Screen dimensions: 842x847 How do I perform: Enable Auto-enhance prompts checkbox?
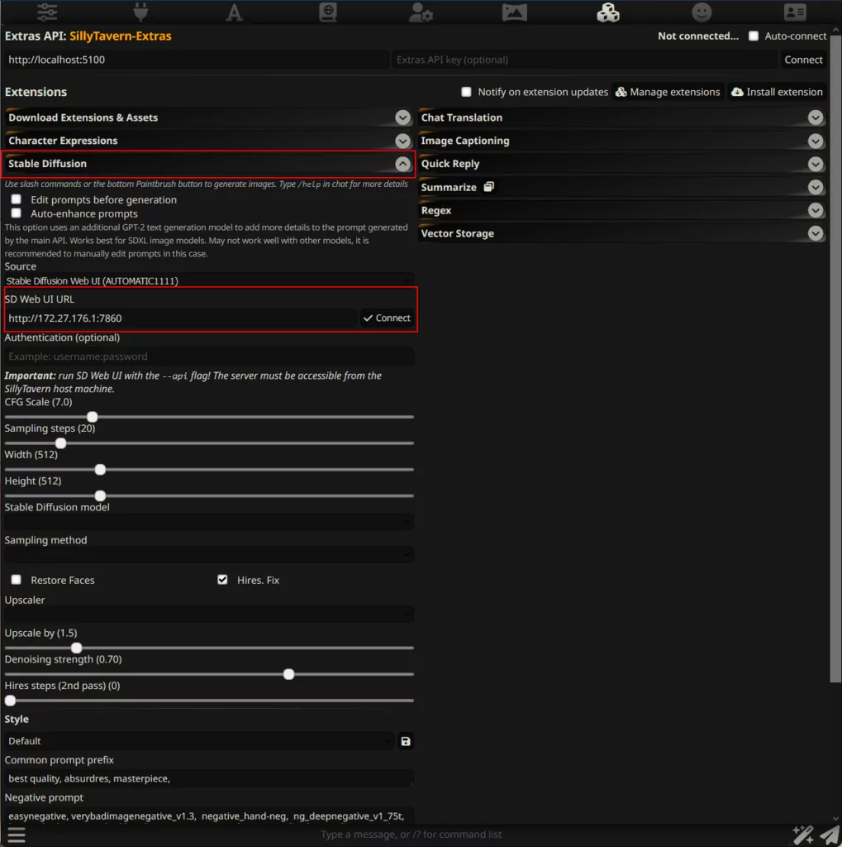point(17,213)
